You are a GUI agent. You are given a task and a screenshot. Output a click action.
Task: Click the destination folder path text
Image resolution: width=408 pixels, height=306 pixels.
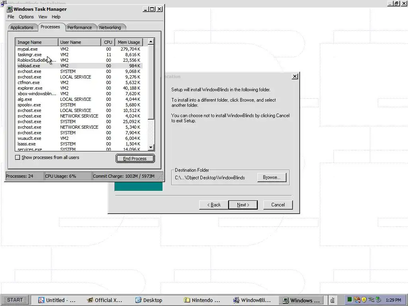point(210,178)
